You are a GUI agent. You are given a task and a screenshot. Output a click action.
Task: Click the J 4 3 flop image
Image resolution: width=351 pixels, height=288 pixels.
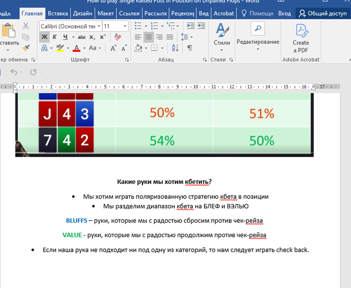[66, 114]
